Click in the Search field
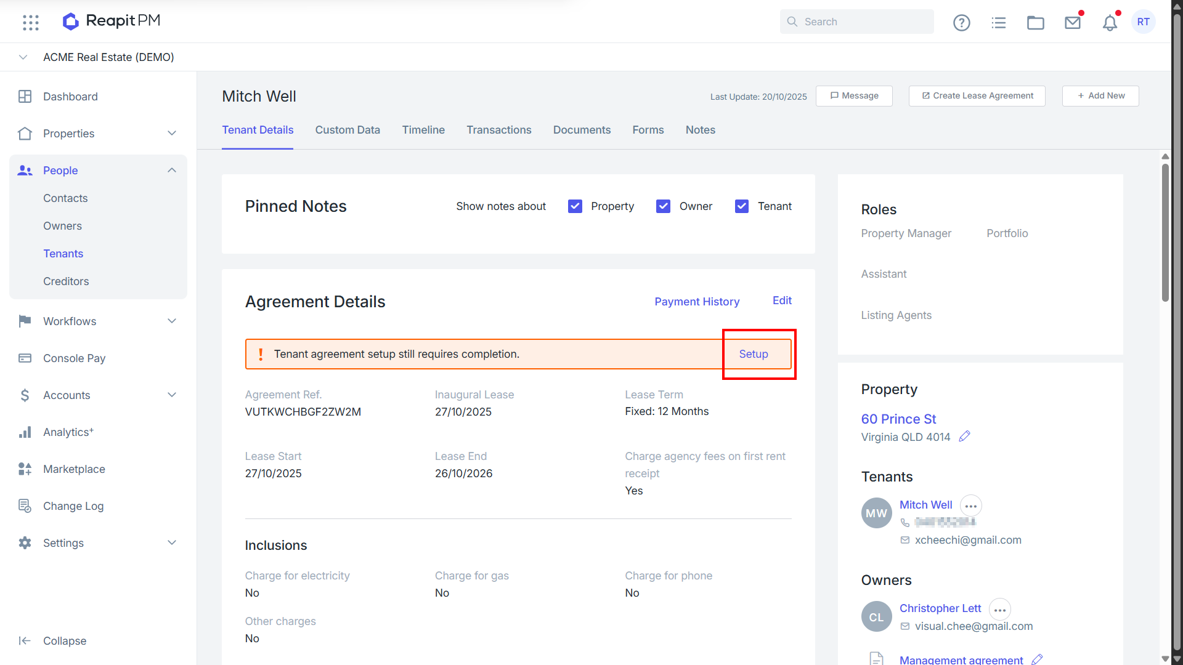The height and width of the screenshot is (665, 1183). (857, 22)
